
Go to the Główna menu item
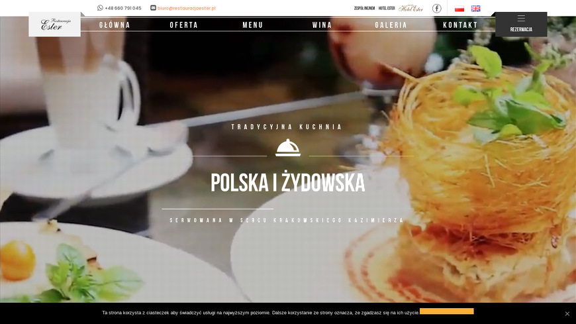click(x=115, y=25)
